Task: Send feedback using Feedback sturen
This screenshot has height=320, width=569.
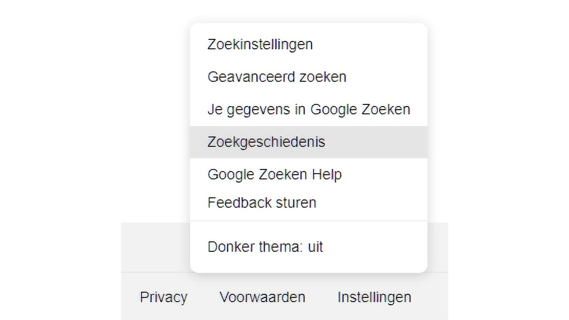Action: coord(262,203)
